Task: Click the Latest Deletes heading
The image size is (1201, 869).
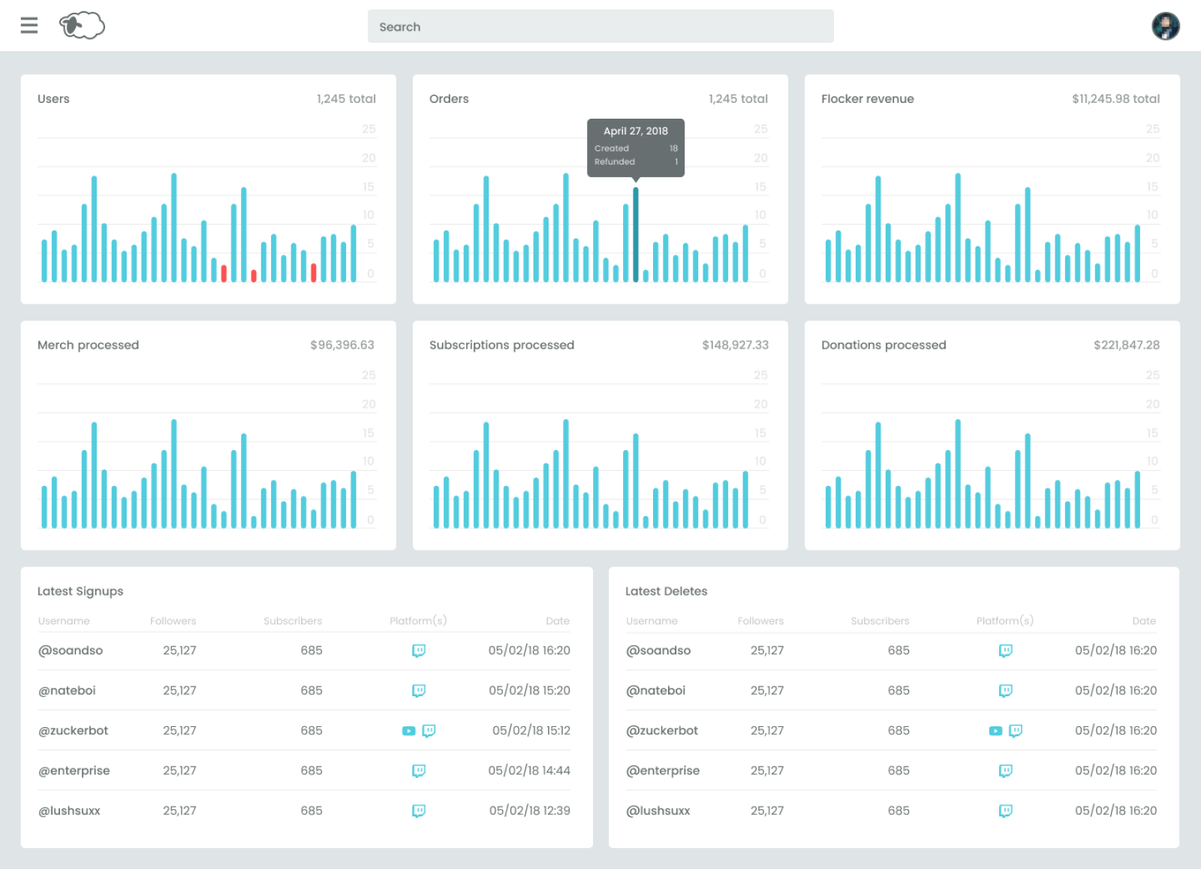Action: (x=667, y=591)
